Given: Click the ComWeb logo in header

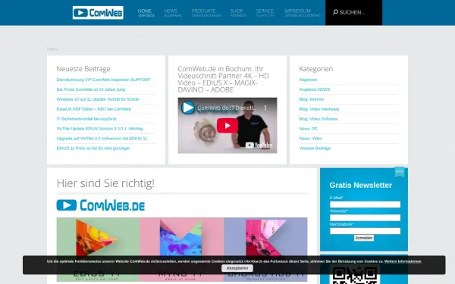Looking at the screenshot, I should click(x=98, y=12).
